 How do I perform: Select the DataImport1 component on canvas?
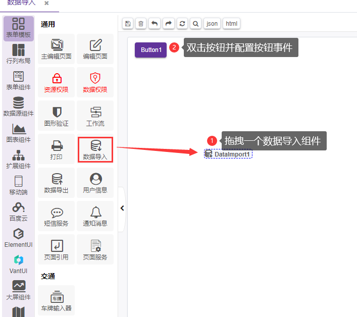[228, 154]
